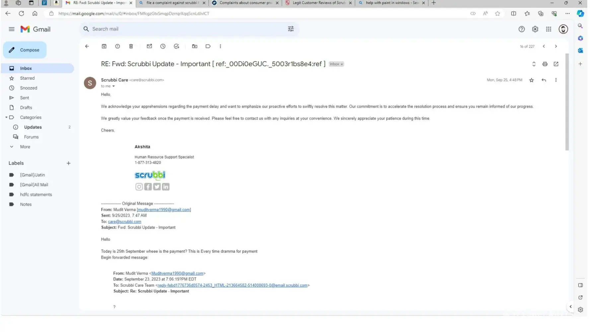Switch to the 'Complaints about consumer' tab

point(246,3)
